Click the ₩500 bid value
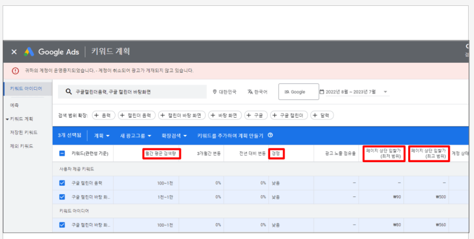Image resolution: width=474 pixels, height=239 pixels. 441,197
